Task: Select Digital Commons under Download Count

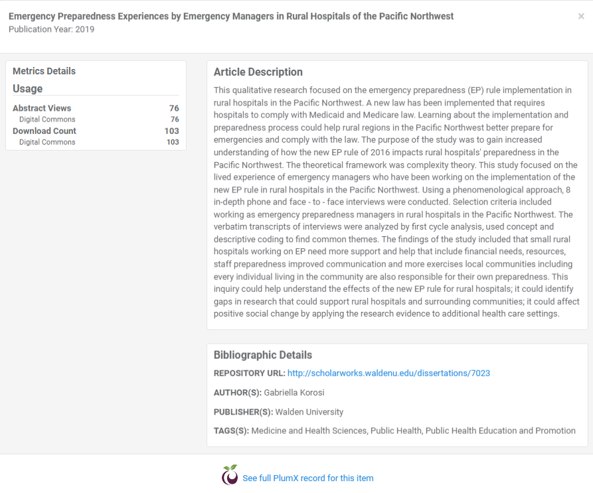Action: (x=47, y=142)
